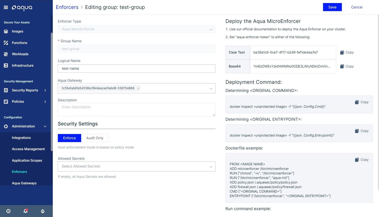Click 'Deploy the Aqua MicroEnforcer' heading
Screen dimensions: 379x217
pyautogui.click(x=263, y=21)
